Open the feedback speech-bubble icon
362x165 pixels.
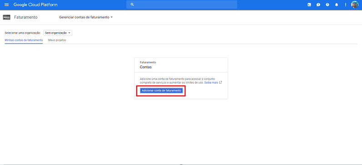coord(318,5)
